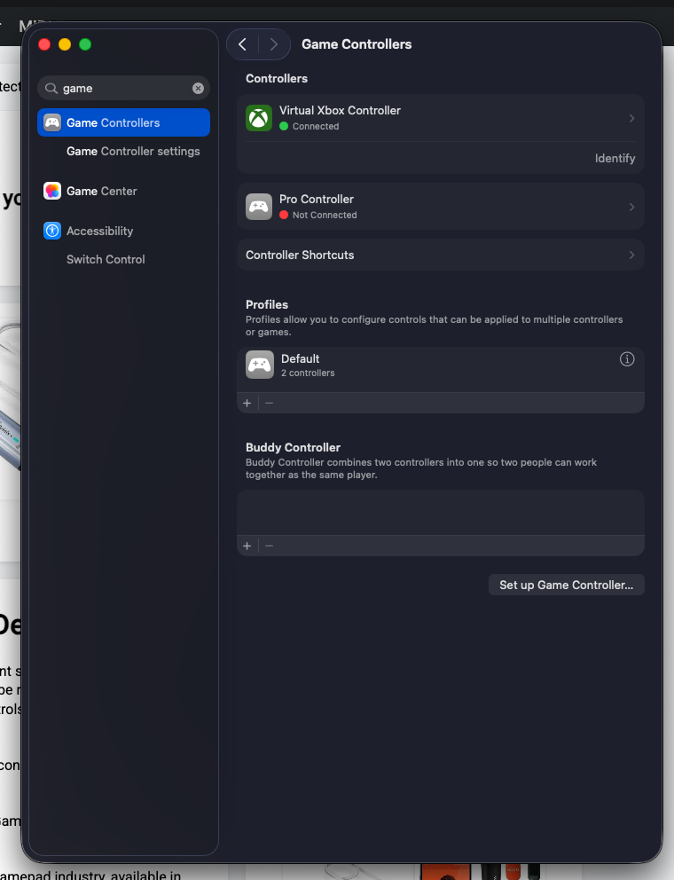Click the Game Center sidebar icon
This screenshot has height=880, width=674.
coord(52,191)
